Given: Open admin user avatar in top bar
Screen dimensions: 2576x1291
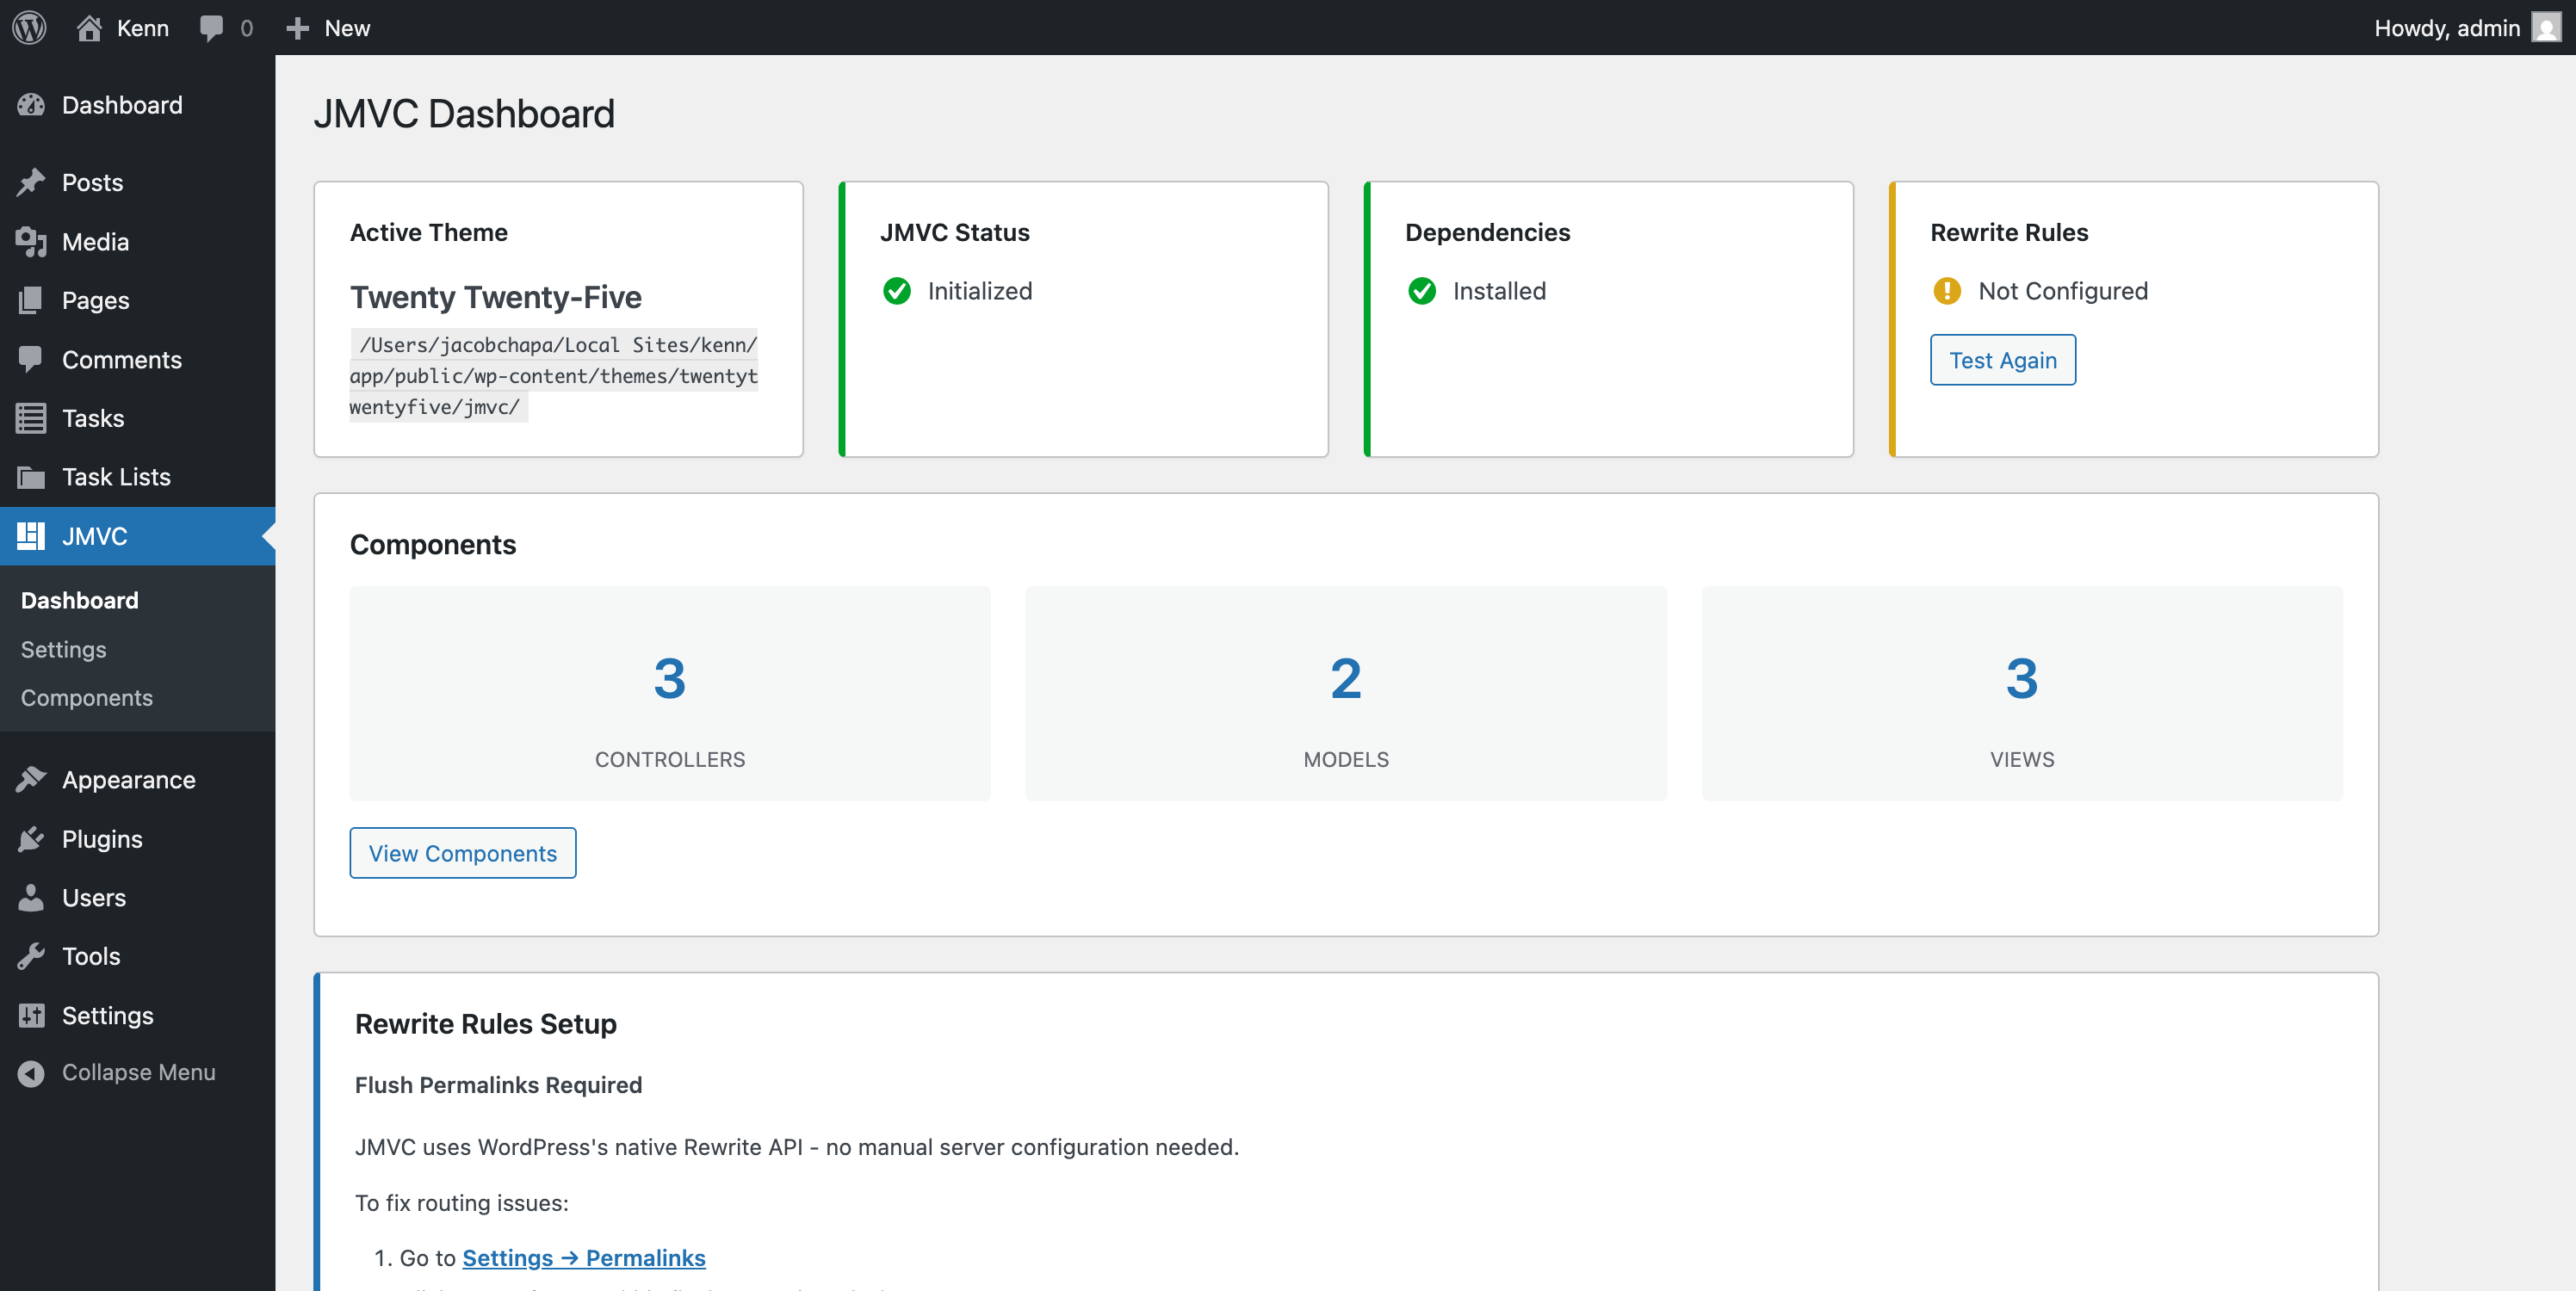Looking at the screenshot, I should point(2544,27).
